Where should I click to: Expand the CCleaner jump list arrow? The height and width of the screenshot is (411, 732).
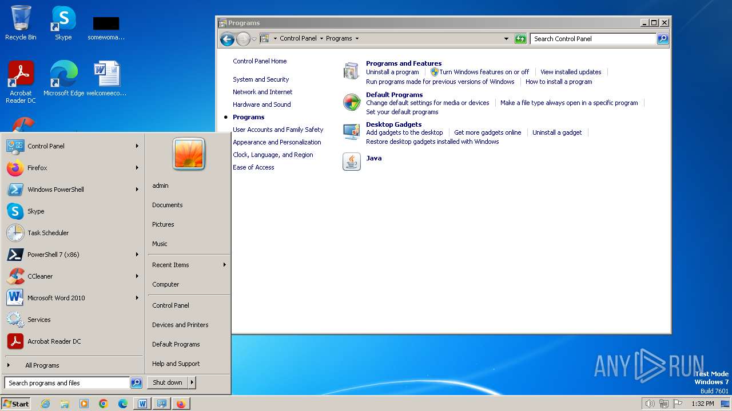pyautogui.click(x=137, y=276)
